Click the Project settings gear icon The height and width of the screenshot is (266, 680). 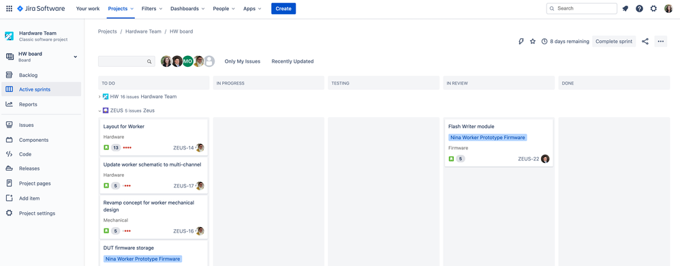[x=9, y=213]
